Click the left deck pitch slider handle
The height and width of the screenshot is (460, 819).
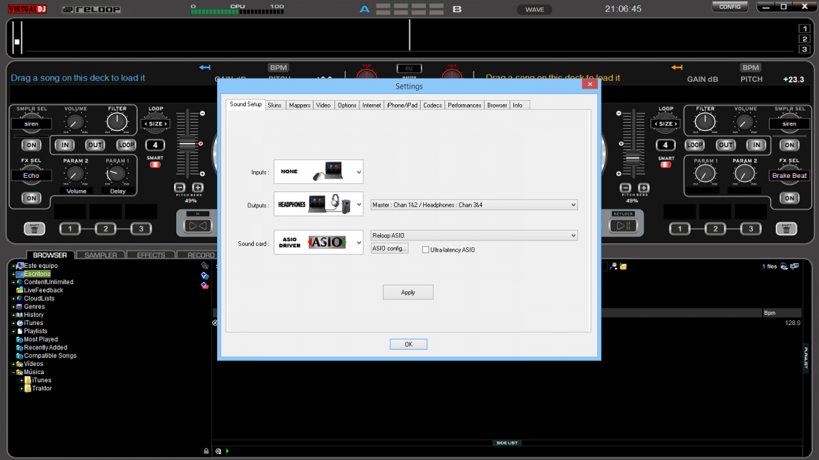187,144
